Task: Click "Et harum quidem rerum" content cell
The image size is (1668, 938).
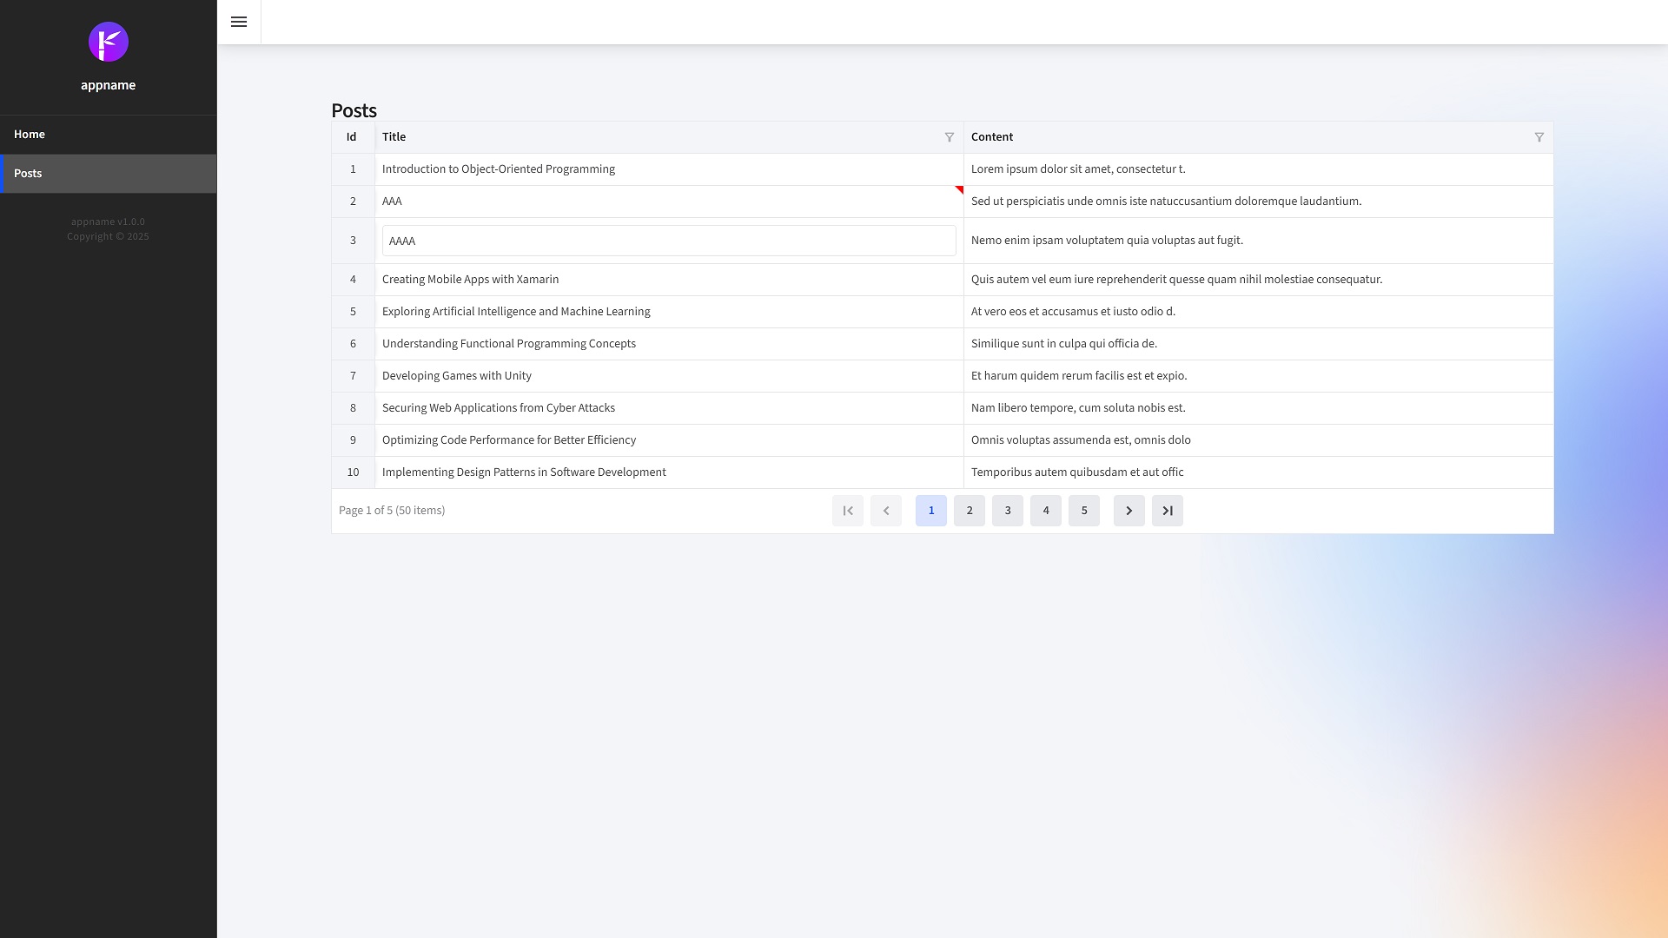Action: tap(1259, 376)
